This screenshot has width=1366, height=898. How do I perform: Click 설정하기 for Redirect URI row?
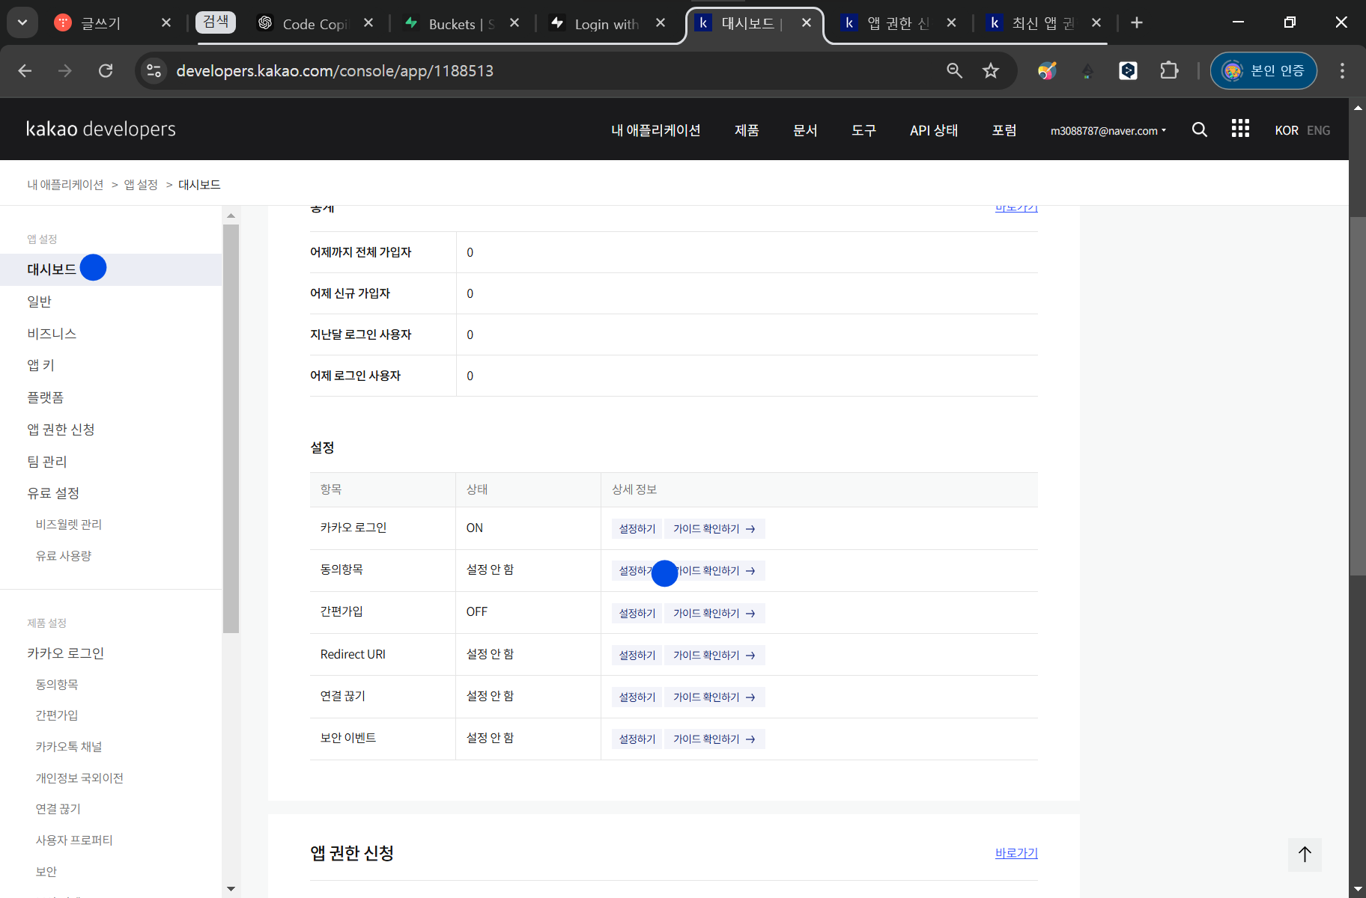click(637, 656)
